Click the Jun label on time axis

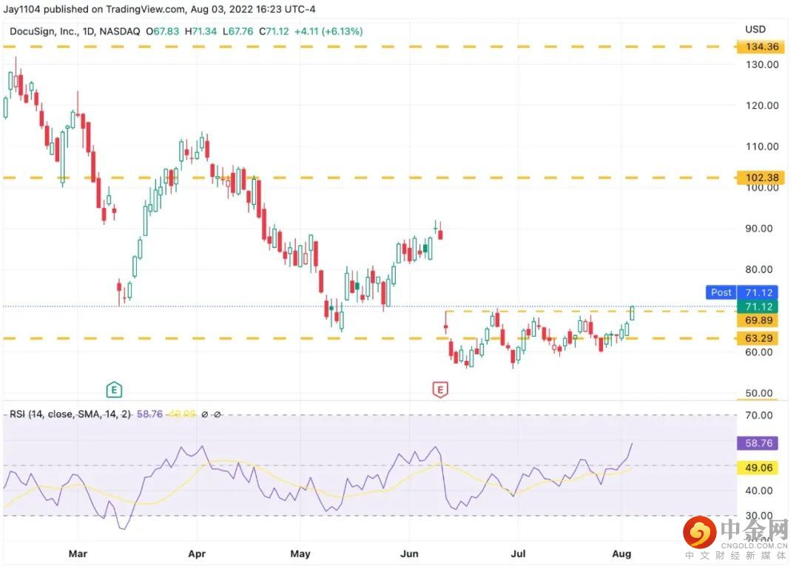click(409, 553)
